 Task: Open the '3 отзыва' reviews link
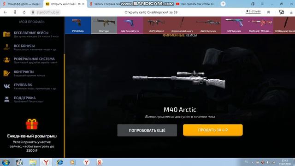[253, 11]
